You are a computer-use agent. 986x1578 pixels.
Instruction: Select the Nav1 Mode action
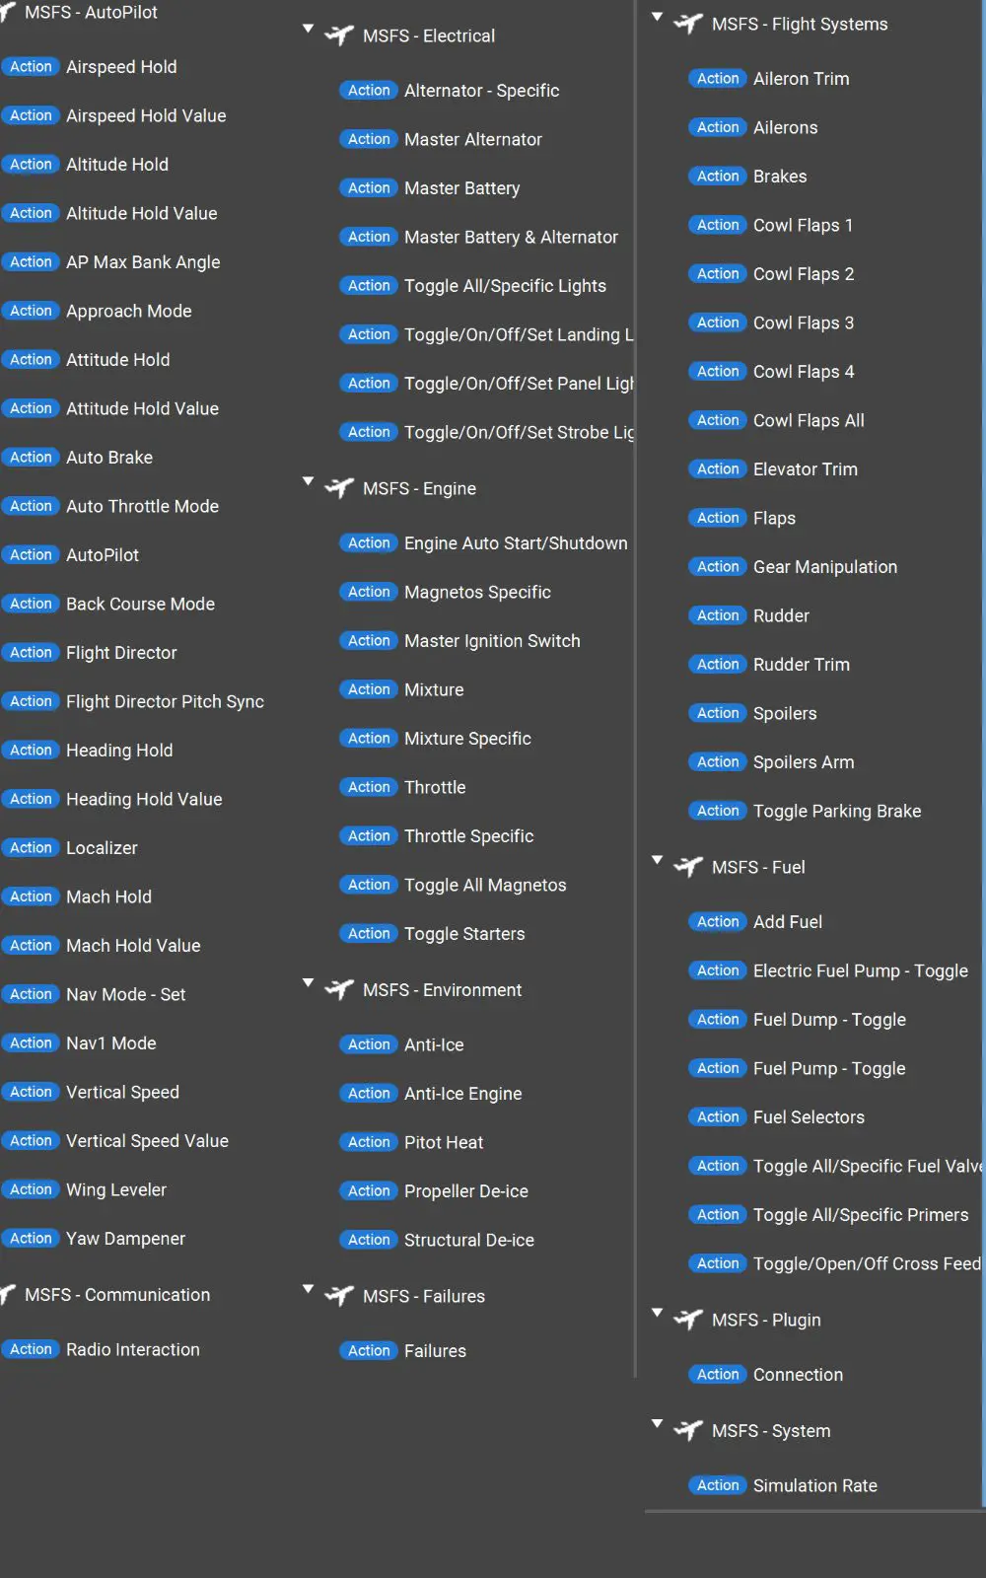point(111,1043)
